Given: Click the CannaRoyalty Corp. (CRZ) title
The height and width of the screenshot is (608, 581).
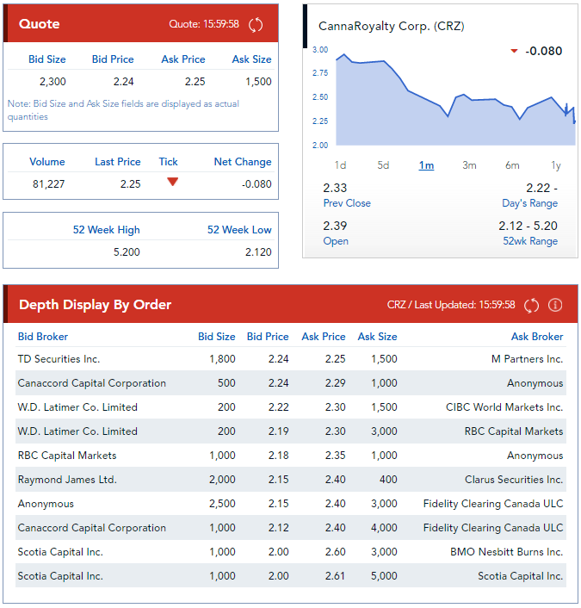Looking at the screenshot, I should point(391,27).
